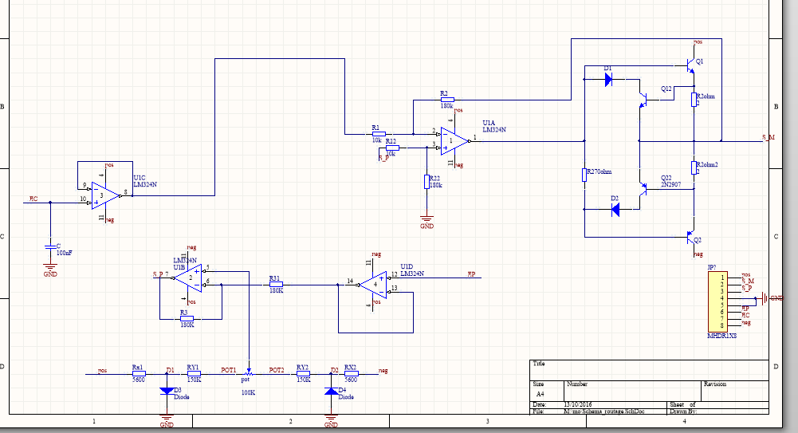Viewport: 798px width, 433px height.
Task: Click pin 8 output of U1C
Action: point(125,193)
